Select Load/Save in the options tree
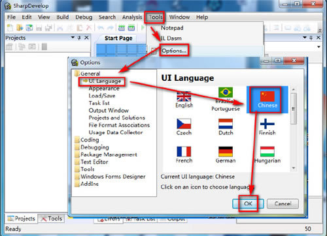This screenshot has width=327, height=236. (102, 96)
